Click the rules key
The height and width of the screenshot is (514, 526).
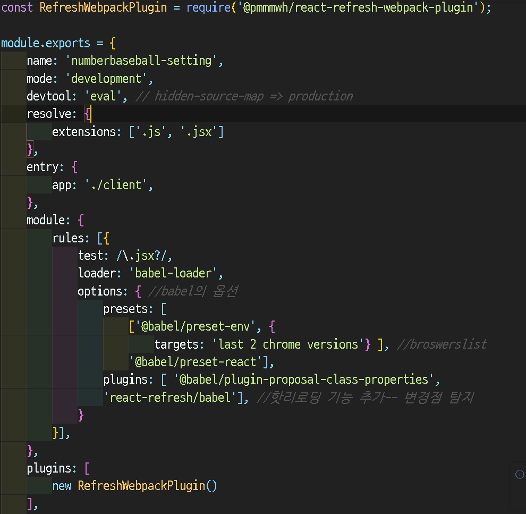pos(68,238)
